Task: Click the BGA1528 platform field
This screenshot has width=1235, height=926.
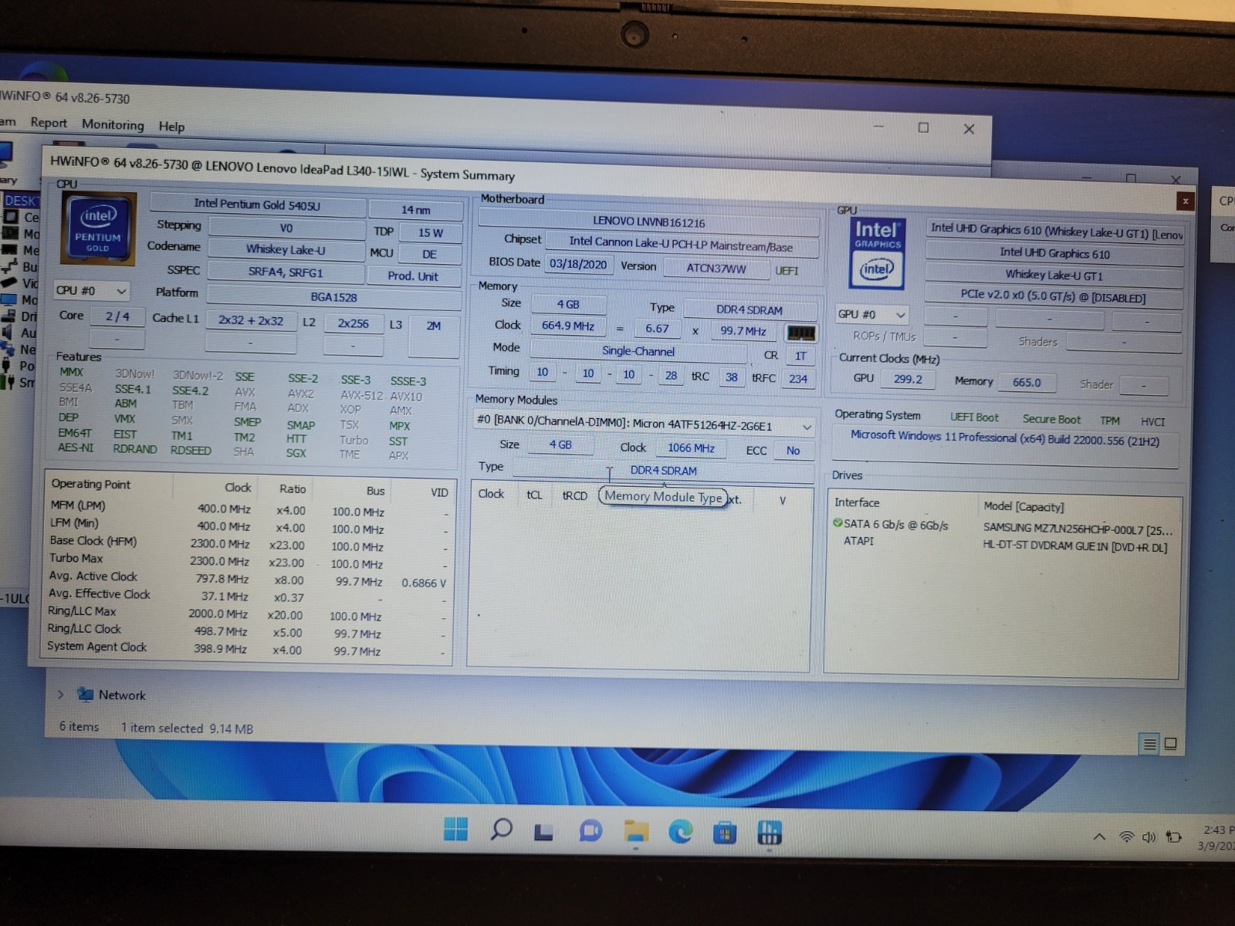Action: pyautogui.click(x=334, y=296)
